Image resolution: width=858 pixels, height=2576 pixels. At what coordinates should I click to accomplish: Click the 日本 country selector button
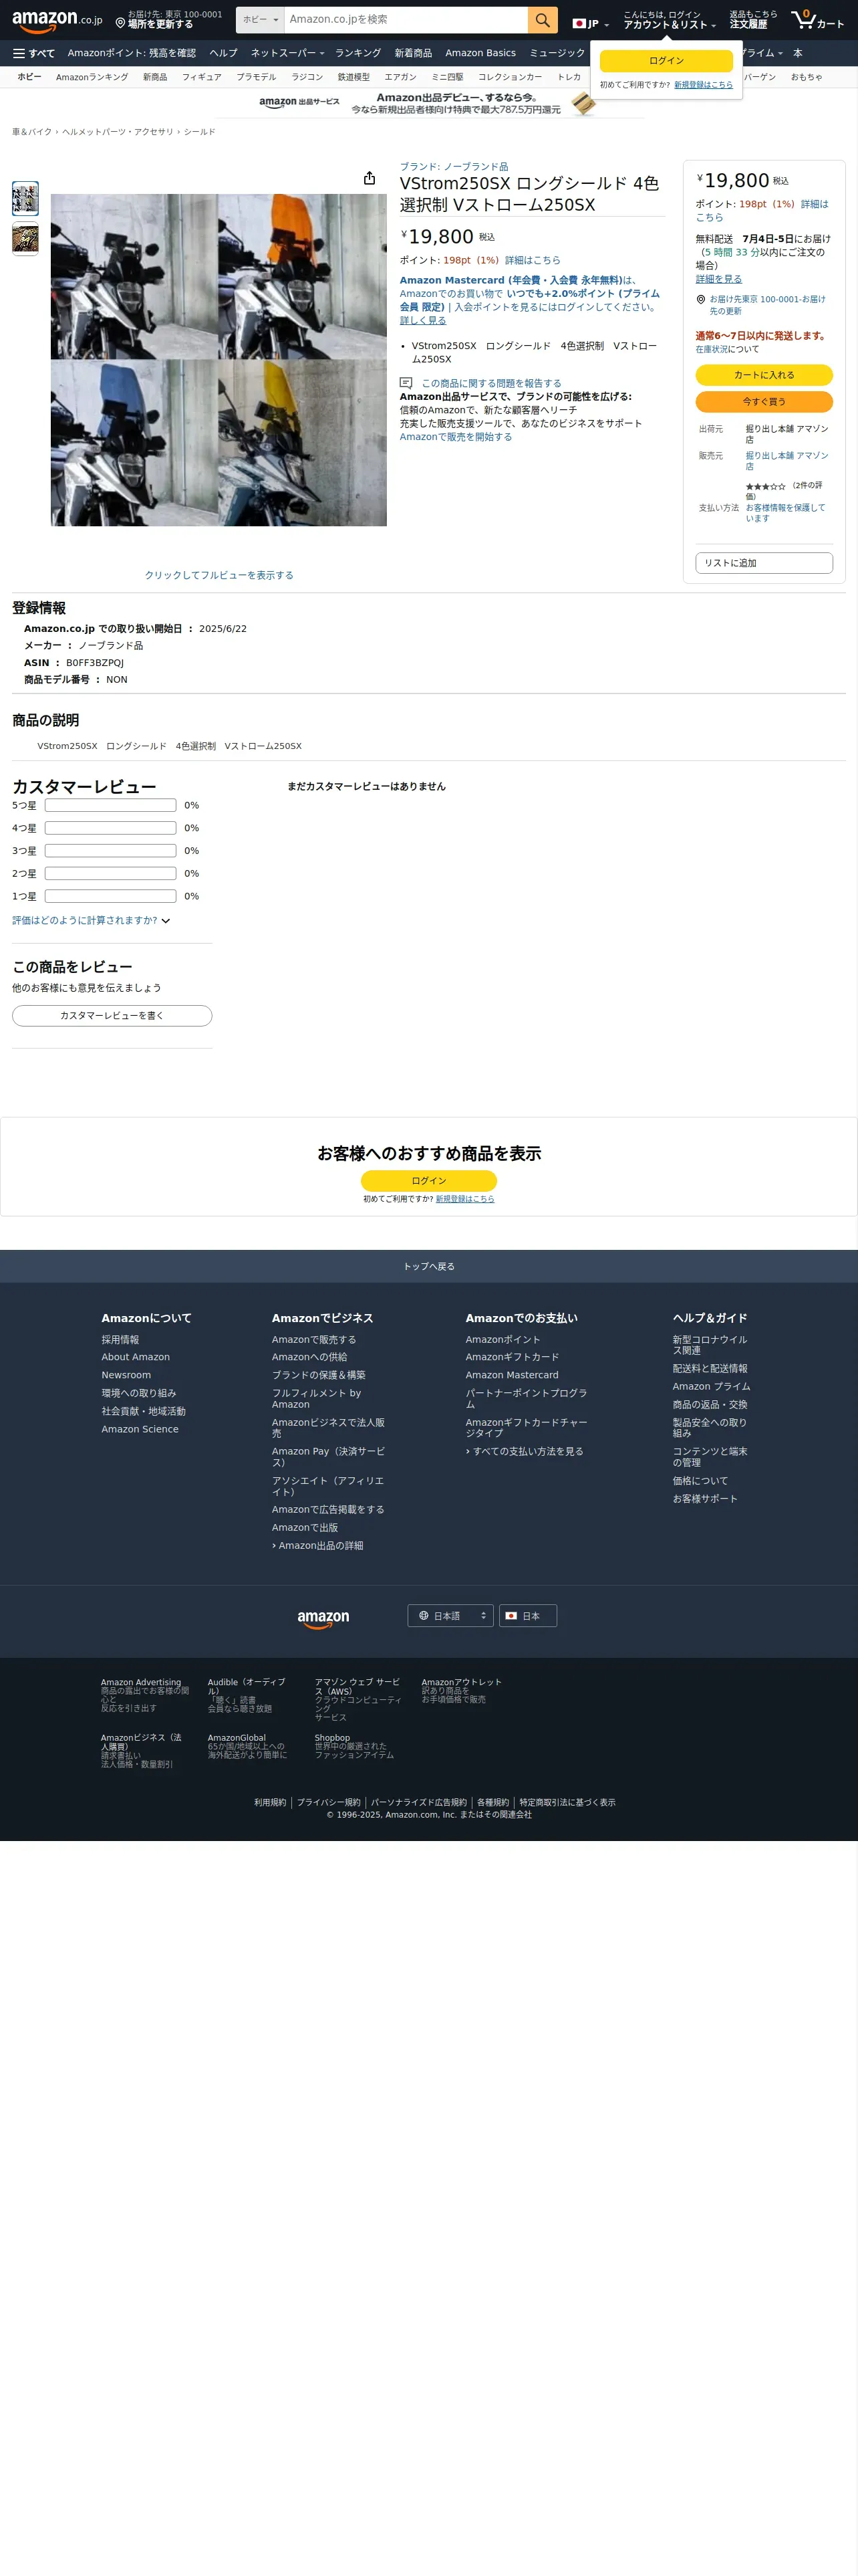click(x=527, y=1616)
